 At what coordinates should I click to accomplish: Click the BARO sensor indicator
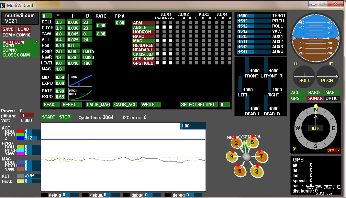315,93
